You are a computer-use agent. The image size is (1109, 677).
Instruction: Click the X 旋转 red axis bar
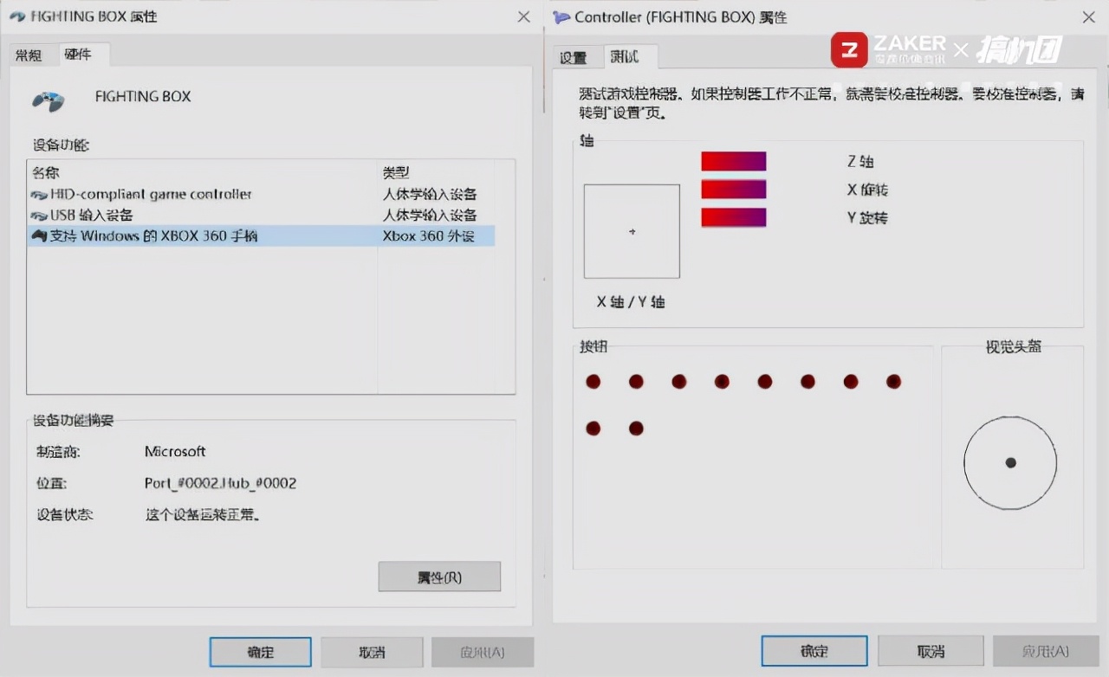click(734, 190)
